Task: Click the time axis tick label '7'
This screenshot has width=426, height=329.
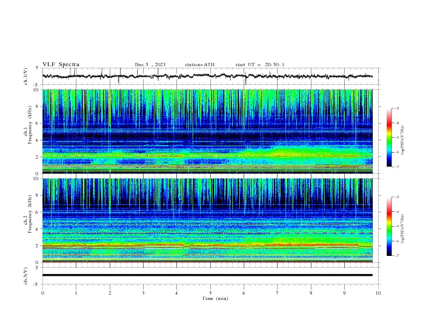Action: click(278, 293)
